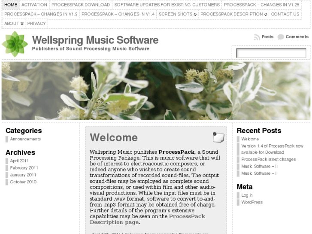Expand the ProcessPack Description menu arrow
The height and width of the screenshot is (234, 312).
266,14
